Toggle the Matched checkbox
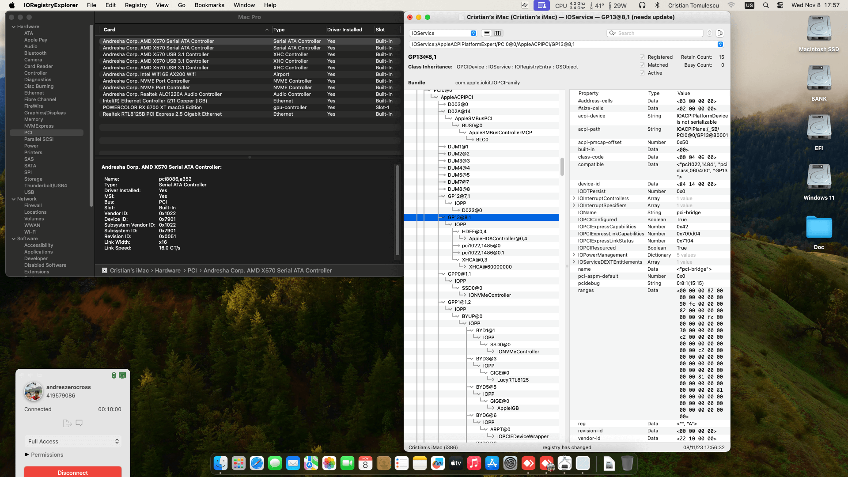Viewport: 848px width, 477px height. [x=642, y=65]
